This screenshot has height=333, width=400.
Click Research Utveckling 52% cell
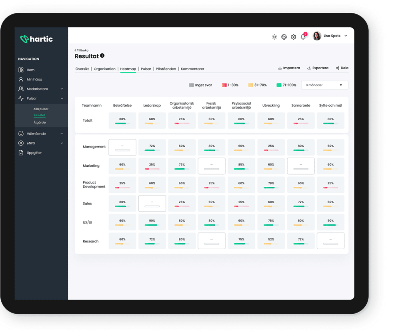(271, 241)
